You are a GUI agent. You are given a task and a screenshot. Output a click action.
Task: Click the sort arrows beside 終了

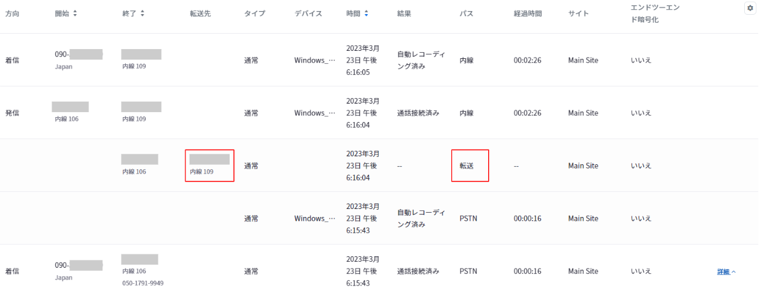coord(142,13)
